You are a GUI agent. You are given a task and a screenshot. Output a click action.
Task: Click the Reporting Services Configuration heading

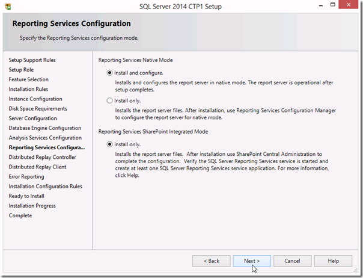72,23
